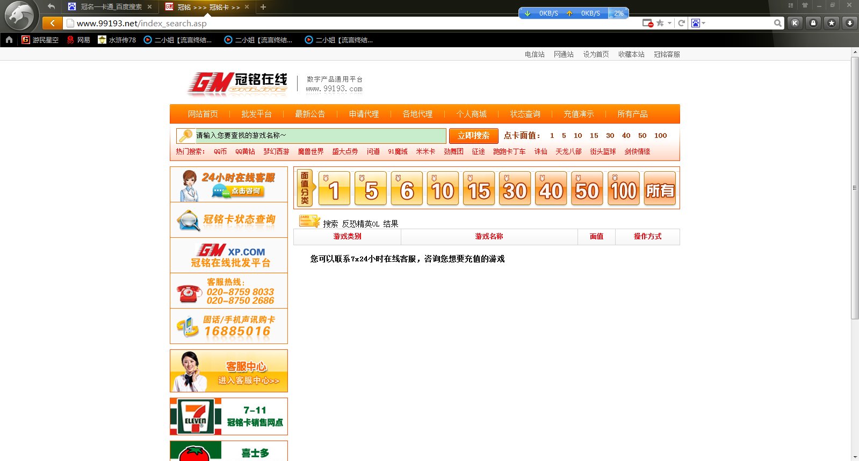Click the undo closed tab arrow

(51, 6)
